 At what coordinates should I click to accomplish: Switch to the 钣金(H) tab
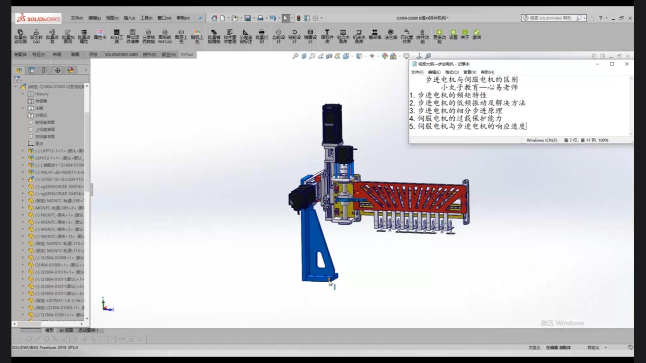(x=169, y=54)
